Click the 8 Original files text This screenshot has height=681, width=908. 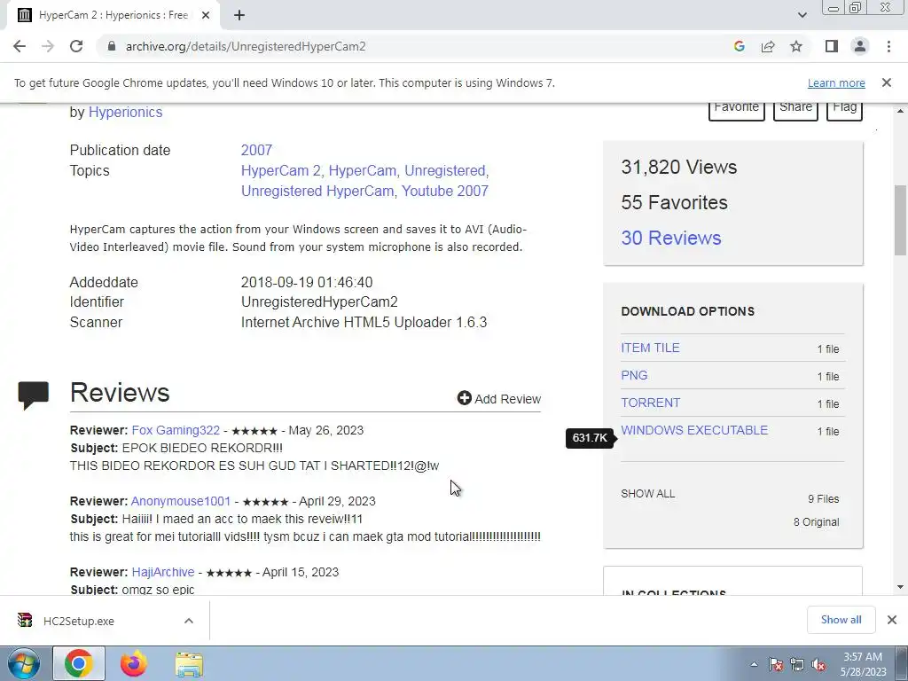click(x=816, y=521)
